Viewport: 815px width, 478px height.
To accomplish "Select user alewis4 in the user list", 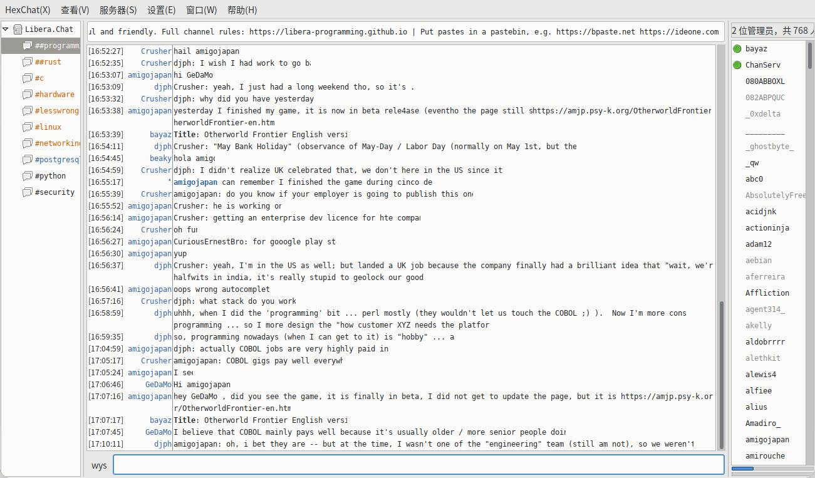I will [760, 375].
